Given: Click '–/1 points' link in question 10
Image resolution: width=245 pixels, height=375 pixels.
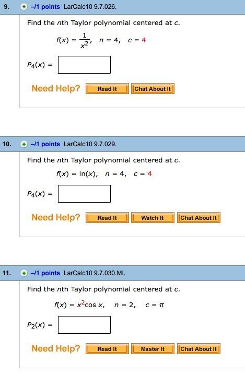Looking at the screenshot, I should point(45,144).
